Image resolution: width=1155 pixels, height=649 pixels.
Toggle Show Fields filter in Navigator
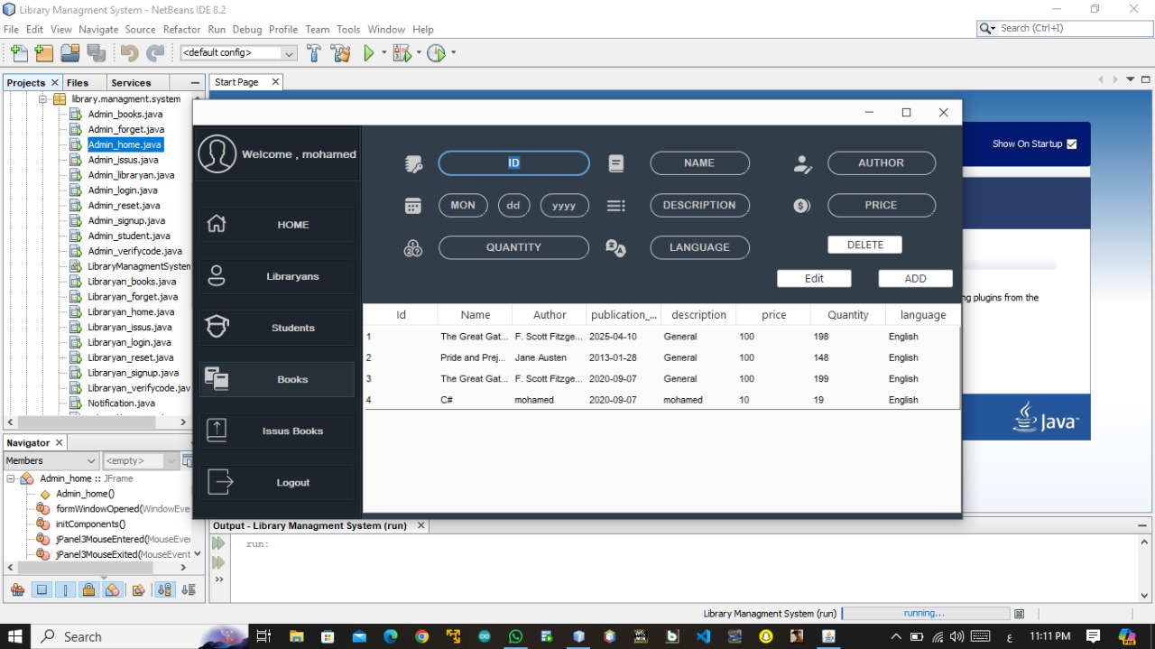(42, 589)
